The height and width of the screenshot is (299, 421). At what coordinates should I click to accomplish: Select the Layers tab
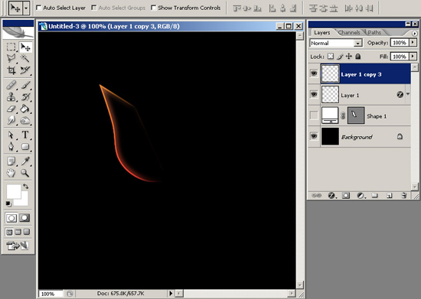322,32
